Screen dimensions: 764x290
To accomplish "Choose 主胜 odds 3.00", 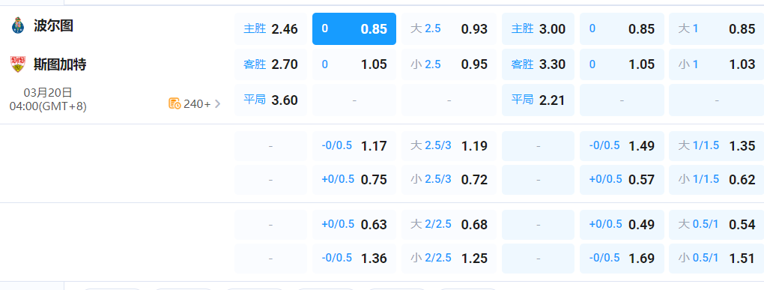I will [539, 28].
